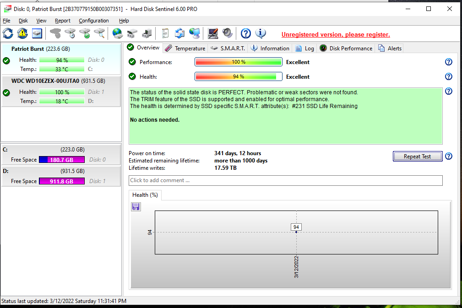
Task: Click the No actions needed. text
Action: tap(155, 120)
